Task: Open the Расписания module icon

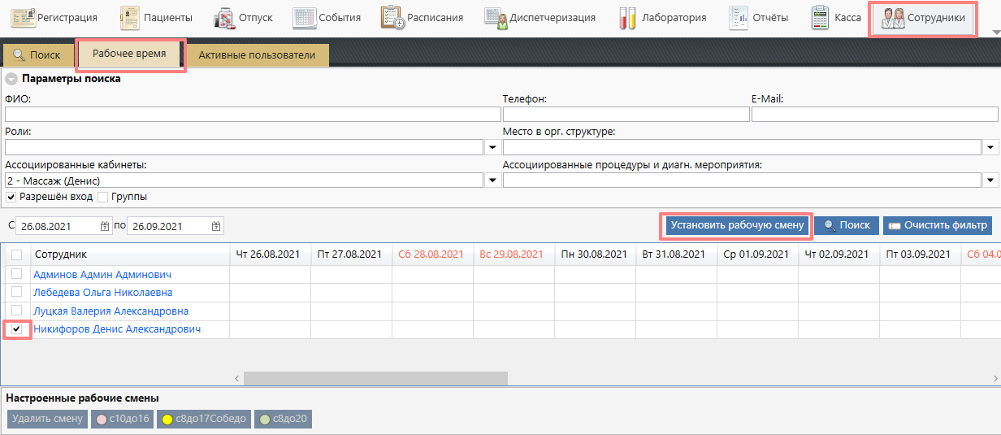Action: coord(392,17)
